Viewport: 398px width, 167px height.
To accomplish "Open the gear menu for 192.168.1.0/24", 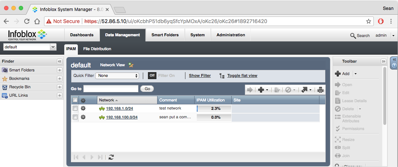I will click(x=83, y=108).
